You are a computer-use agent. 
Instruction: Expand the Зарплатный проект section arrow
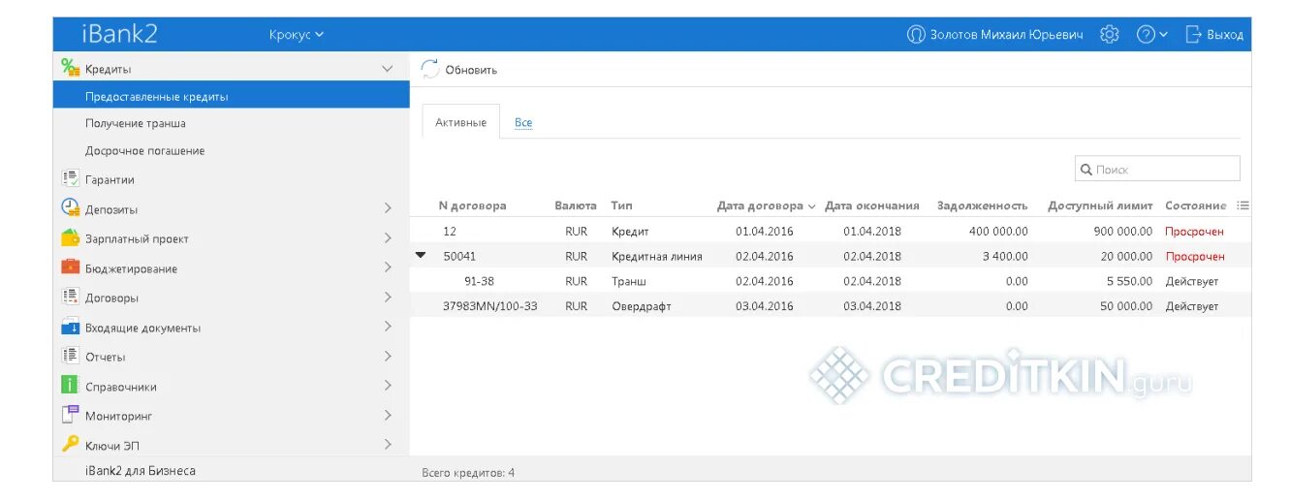(388, 237)
